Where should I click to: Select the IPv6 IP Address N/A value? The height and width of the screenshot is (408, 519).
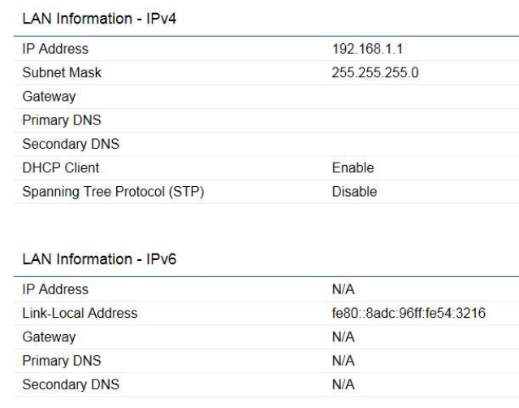(x=344, y=289)
